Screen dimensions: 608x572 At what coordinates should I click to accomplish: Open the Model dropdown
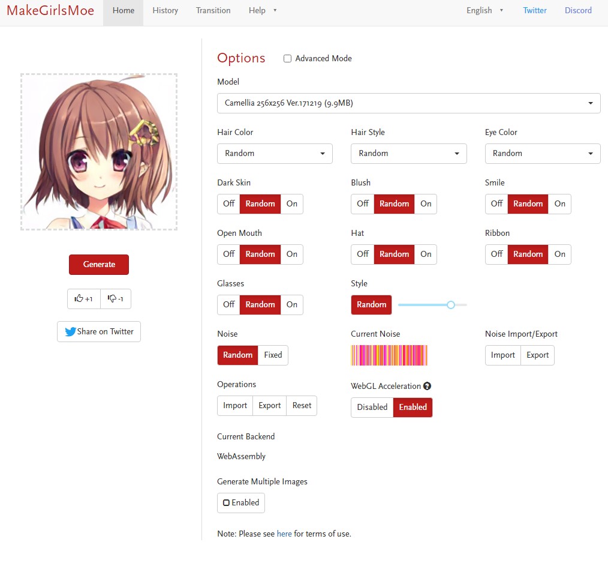click(x=409, y=103)
